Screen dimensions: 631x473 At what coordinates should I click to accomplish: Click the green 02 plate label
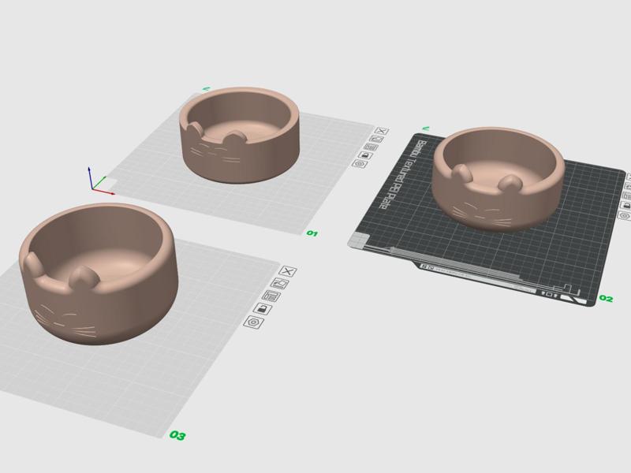[606, 299]
